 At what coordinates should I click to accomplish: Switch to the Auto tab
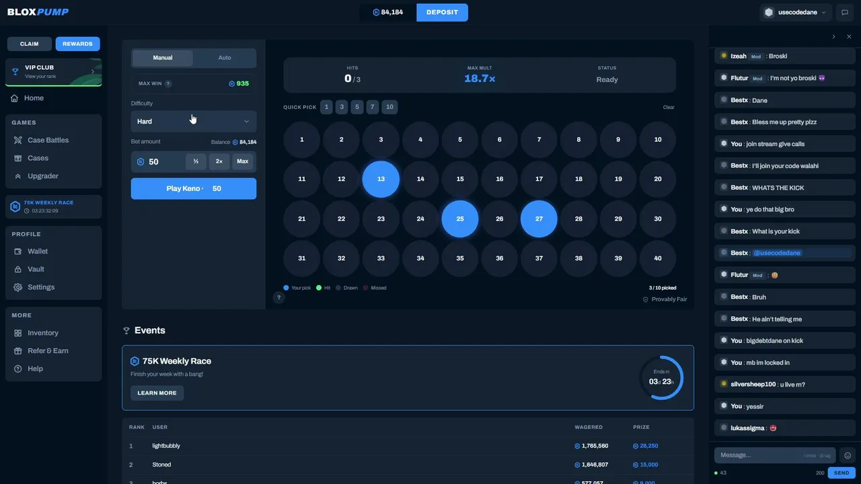[x=225, y=58]
